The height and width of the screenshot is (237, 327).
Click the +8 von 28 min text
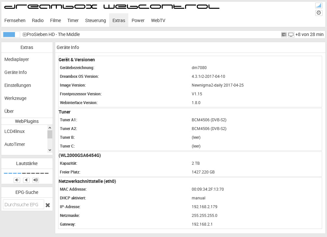pyautogui.click(x=309, y=35)
